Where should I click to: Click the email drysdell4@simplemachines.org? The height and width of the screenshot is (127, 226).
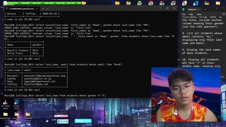pos(45,76)
